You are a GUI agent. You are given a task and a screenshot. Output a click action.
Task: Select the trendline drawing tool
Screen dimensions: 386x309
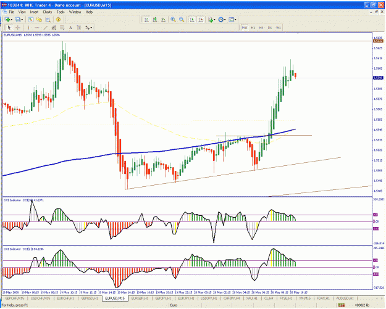45,28
